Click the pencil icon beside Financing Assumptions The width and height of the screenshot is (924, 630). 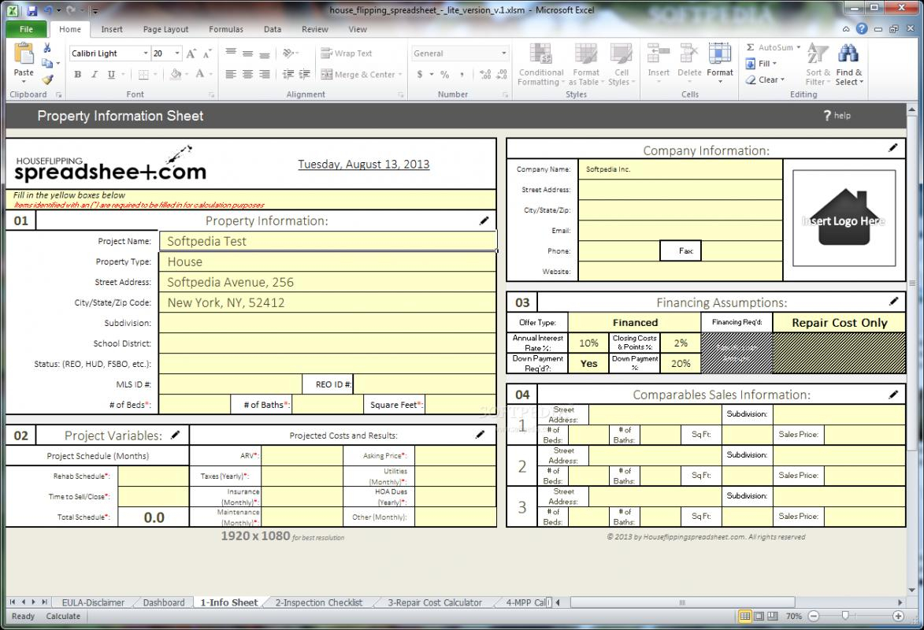(x=893, y=301)
